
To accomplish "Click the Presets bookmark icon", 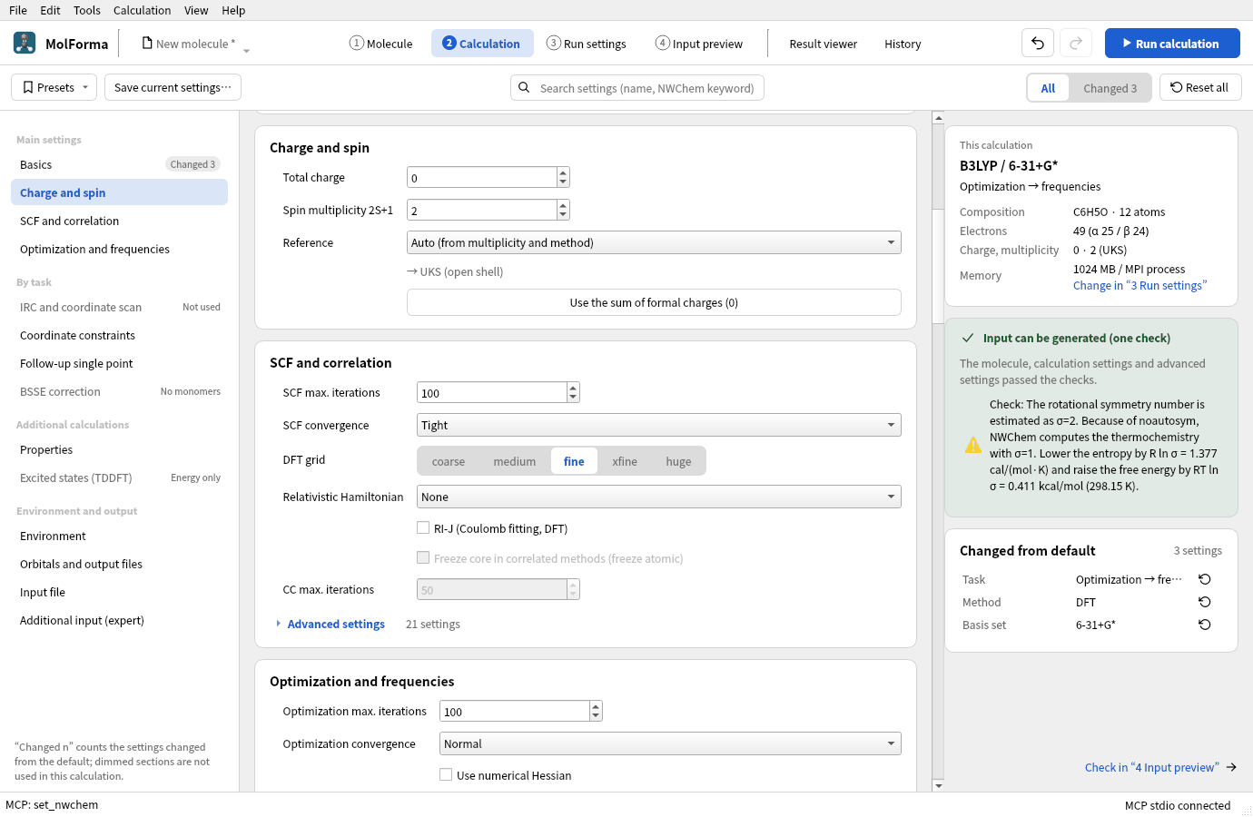I will pyautogui.click(x=28, y=87).
